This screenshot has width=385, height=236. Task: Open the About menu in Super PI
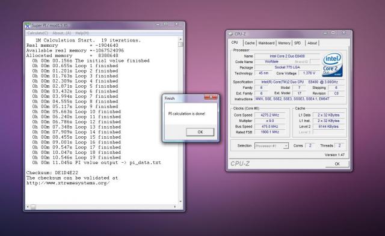coord(61,33)
